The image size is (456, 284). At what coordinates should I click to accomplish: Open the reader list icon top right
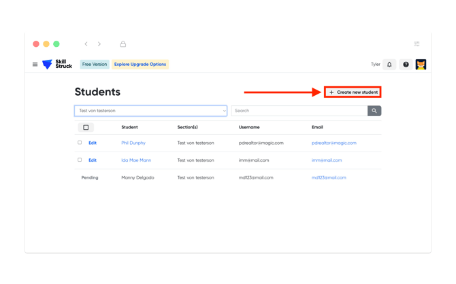pyautogui.click(x=417, y=44)
